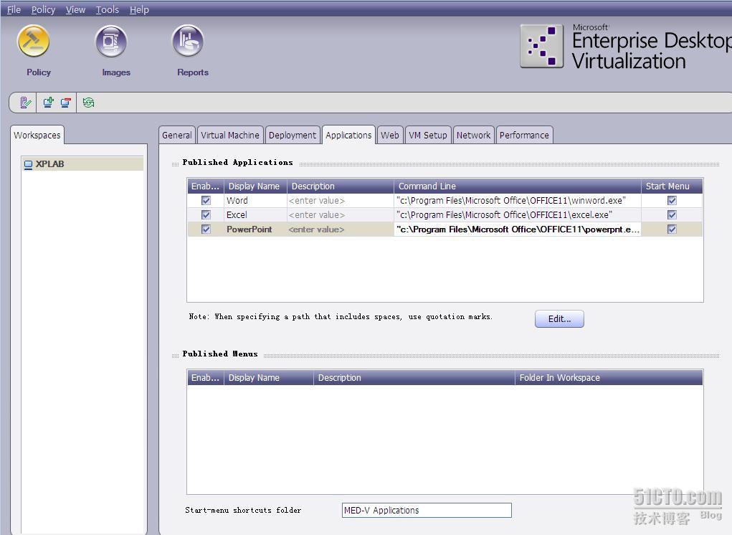Open the View menu
732x535 pixels.
click(75, 9)
